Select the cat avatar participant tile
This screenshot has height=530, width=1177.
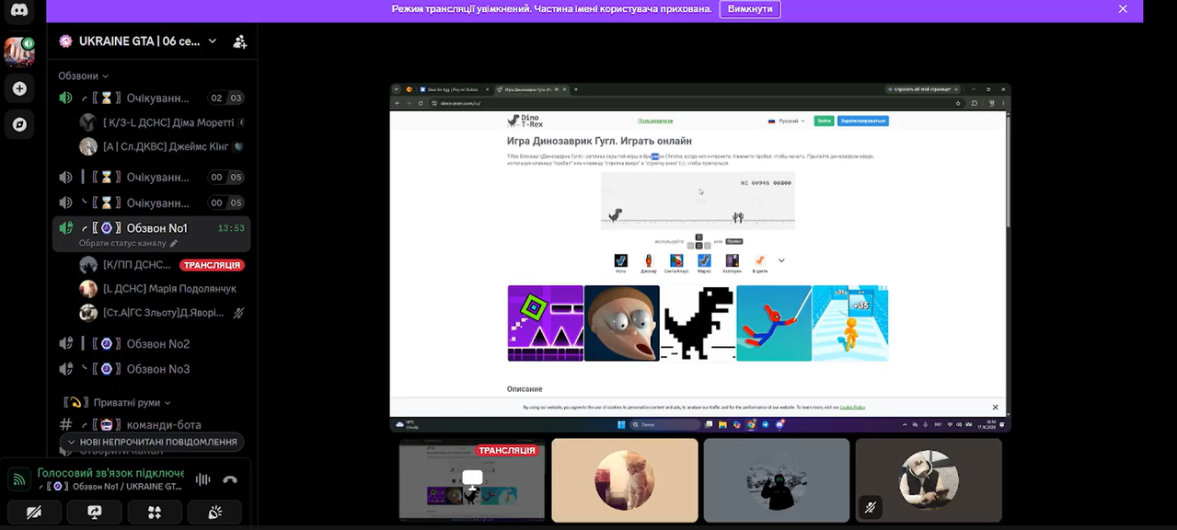tap(625, 479)
